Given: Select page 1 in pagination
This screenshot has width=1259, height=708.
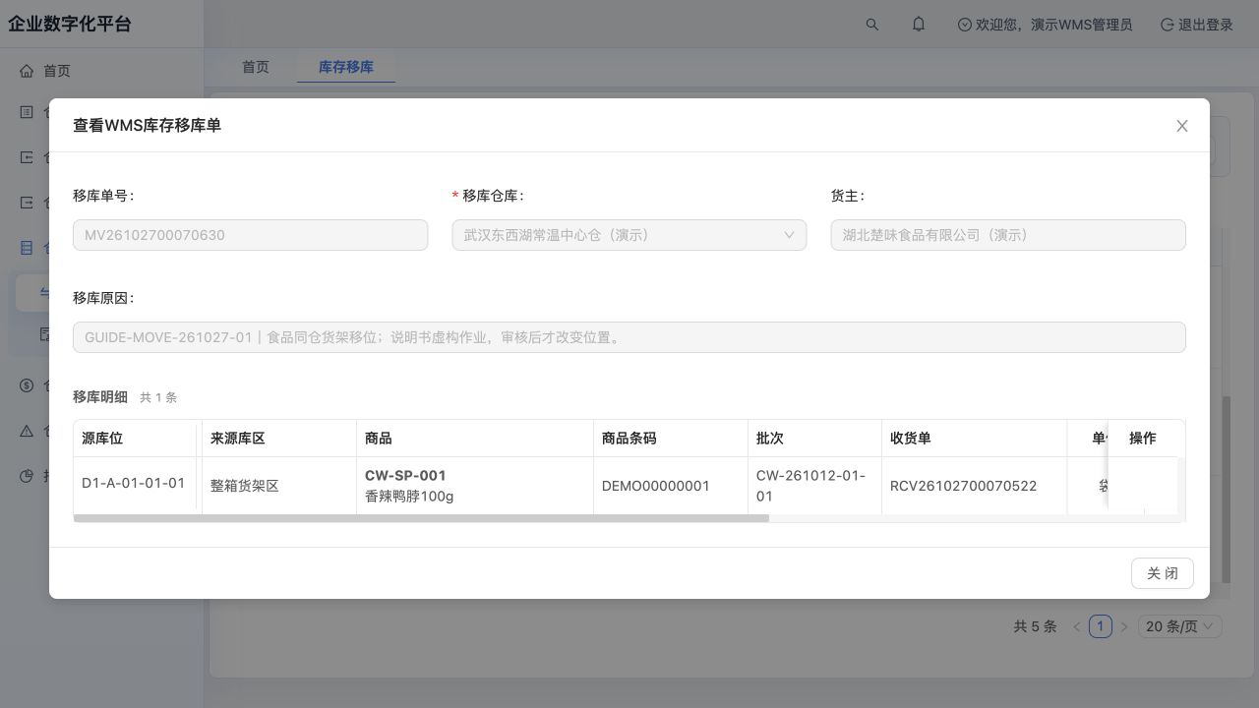Looking at the screenshot, I should [1101, 626].
